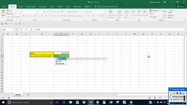Select DAYS360 from the function suggestion list
187x105 pixels.
coord(61,64)
